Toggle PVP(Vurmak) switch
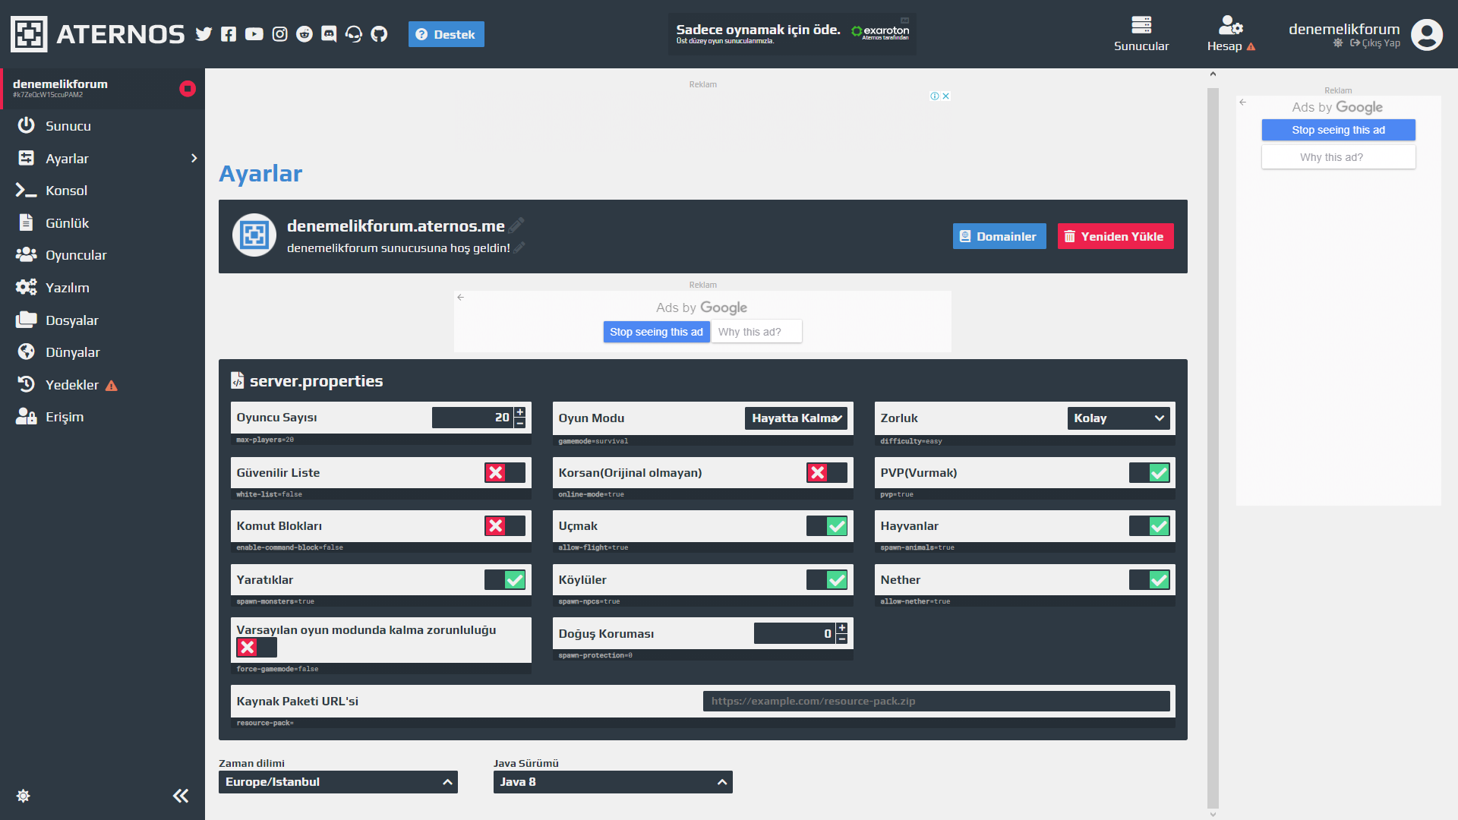Viewport: 1458px width, 820px height. [1150, 473]
